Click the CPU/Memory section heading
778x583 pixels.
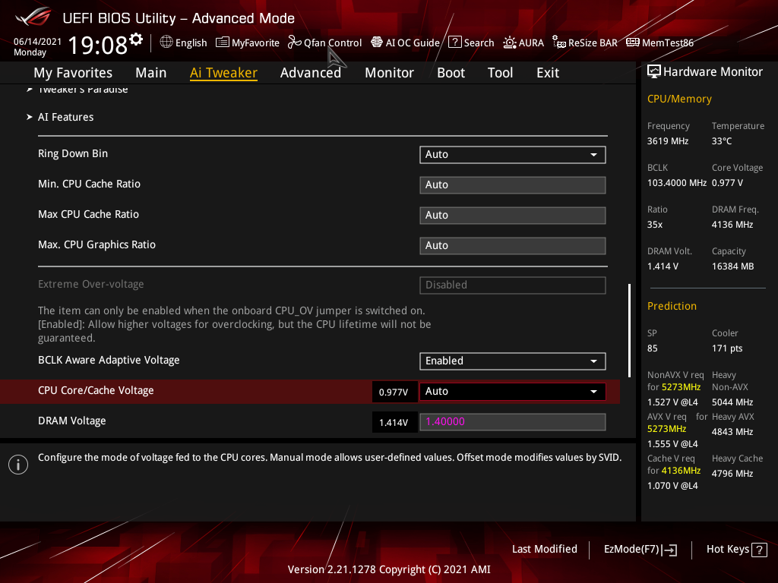coord(679,99)
